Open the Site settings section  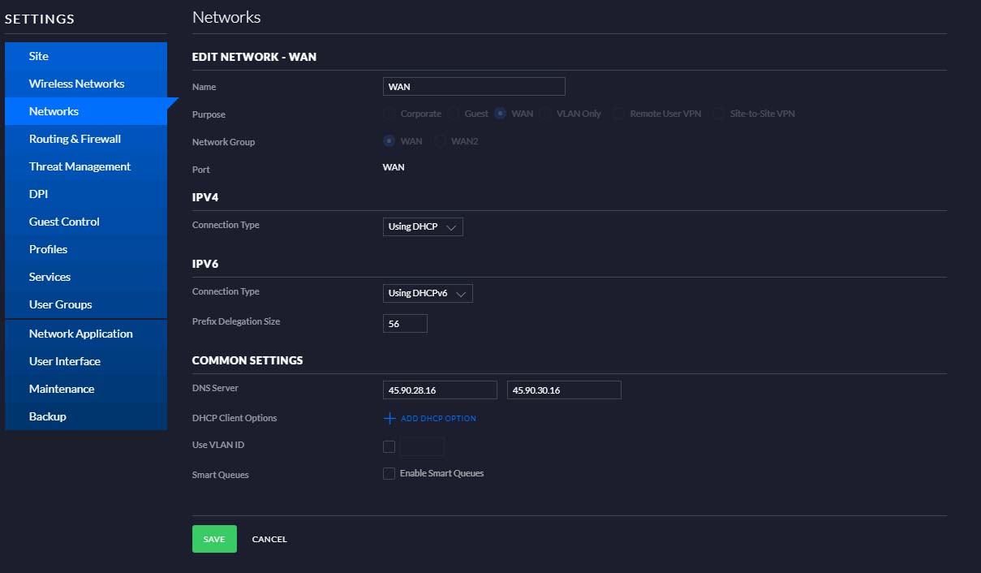[86, 56]
